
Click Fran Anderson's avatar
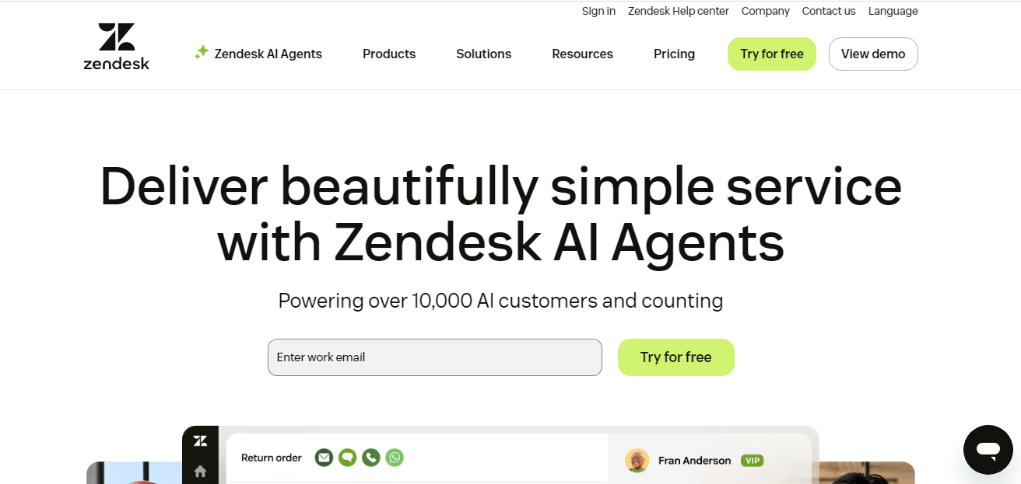pos(637,461)
